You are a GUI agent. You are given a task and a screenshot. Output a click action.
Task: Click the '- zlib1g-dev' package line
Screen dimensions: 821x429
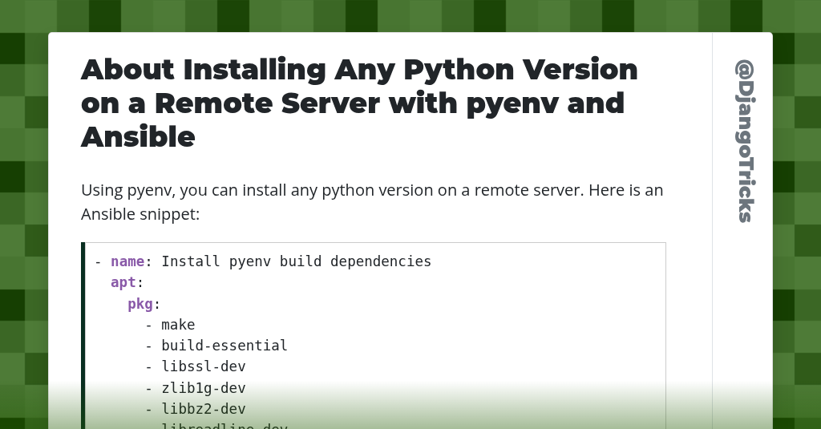196,388
